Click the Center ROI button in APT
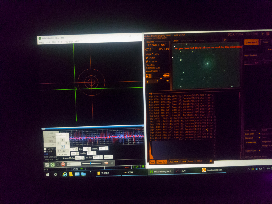The height and width of the screenshot is (204, 272). (x=251, y=142)
